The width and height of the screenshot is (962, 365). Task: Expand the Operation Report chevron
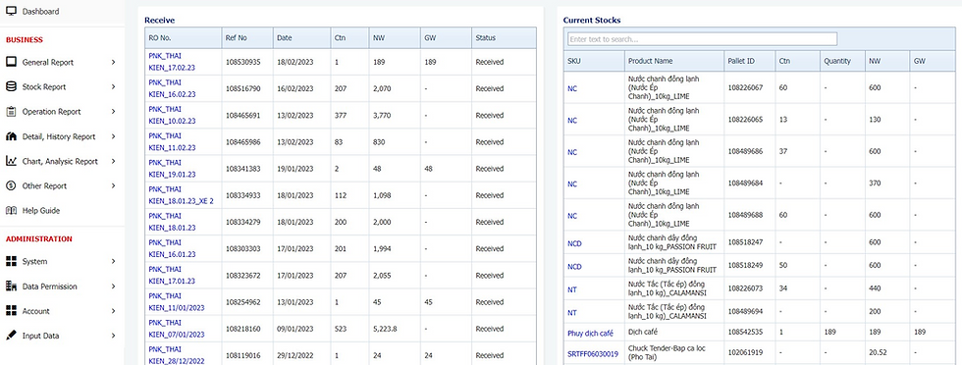coord(114,112)
